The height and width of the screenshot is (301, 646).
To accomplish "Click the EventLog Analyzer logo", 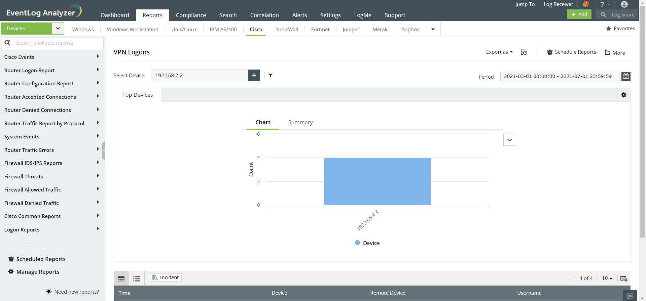I will point(44,11).
